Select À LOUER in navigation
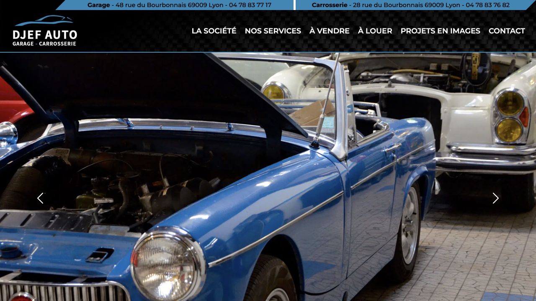 (x=375, y=31)
